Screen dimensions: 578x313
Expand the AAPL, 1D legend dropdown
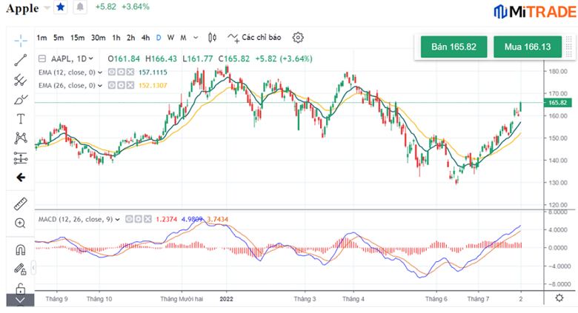point(91,58)
